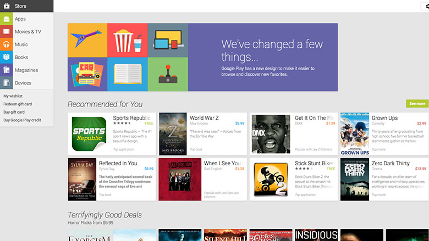429x241 pixels.
Task: Click the magazine car tile in banner
Action: coord(87,74)
